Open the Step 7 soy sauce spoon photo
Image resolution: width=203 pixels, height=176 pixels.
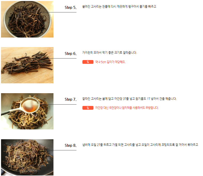(x=27, y=111)
